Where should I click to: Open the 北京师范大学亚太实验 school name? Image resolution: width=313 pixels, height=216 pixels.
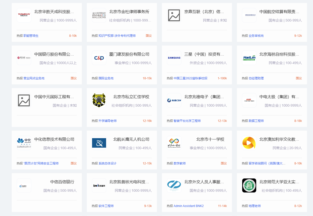click(279, 182)
